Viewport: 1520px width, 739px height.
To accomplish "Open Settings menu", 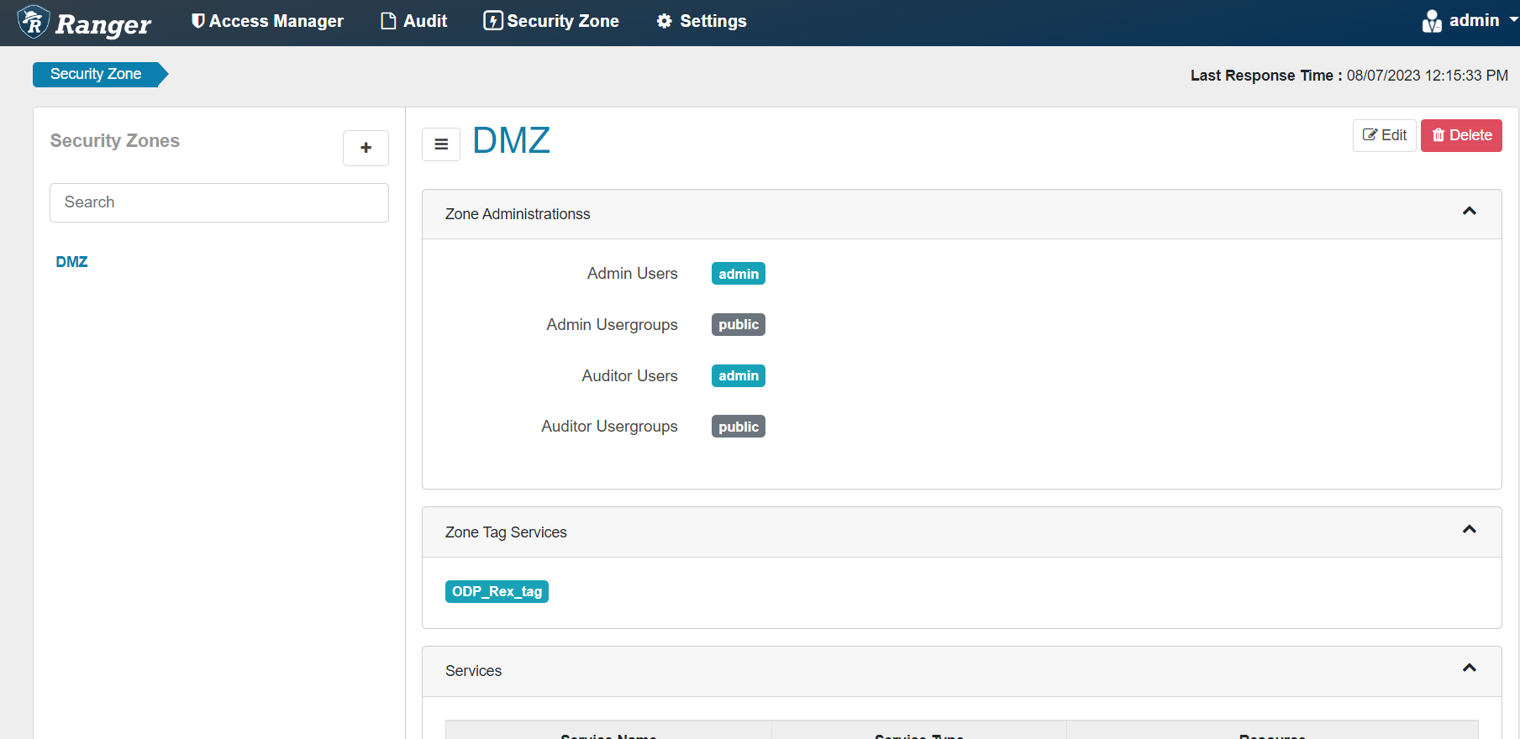I will click(702, 21).
